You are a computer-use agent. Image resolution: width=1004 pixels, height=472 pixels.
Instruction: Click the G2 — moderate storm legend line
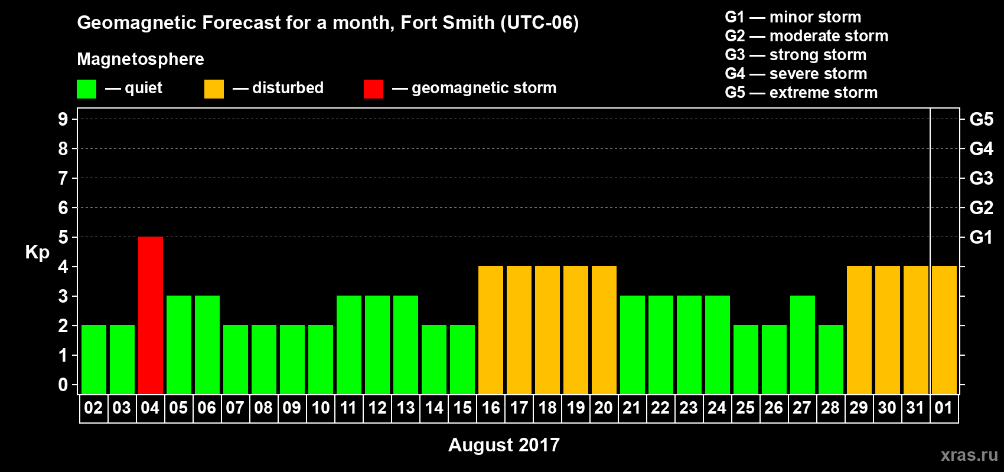[807, 36]
